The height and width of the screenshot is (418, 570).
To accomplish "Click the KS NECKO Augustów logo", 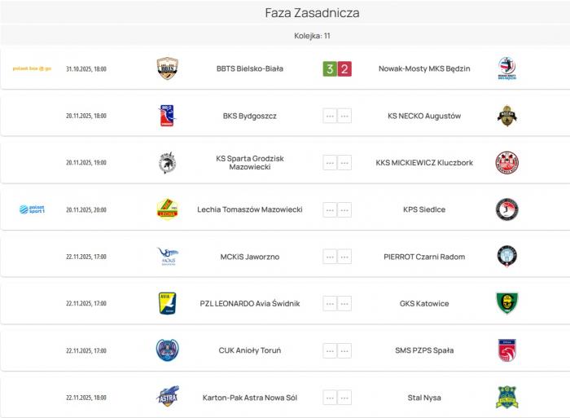I will [x=507, y=116].
